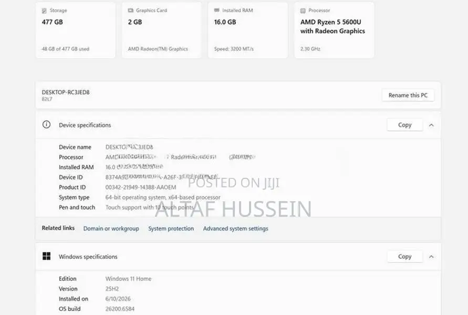Open System protection link
468x315 pixels.
click(171, 228)
